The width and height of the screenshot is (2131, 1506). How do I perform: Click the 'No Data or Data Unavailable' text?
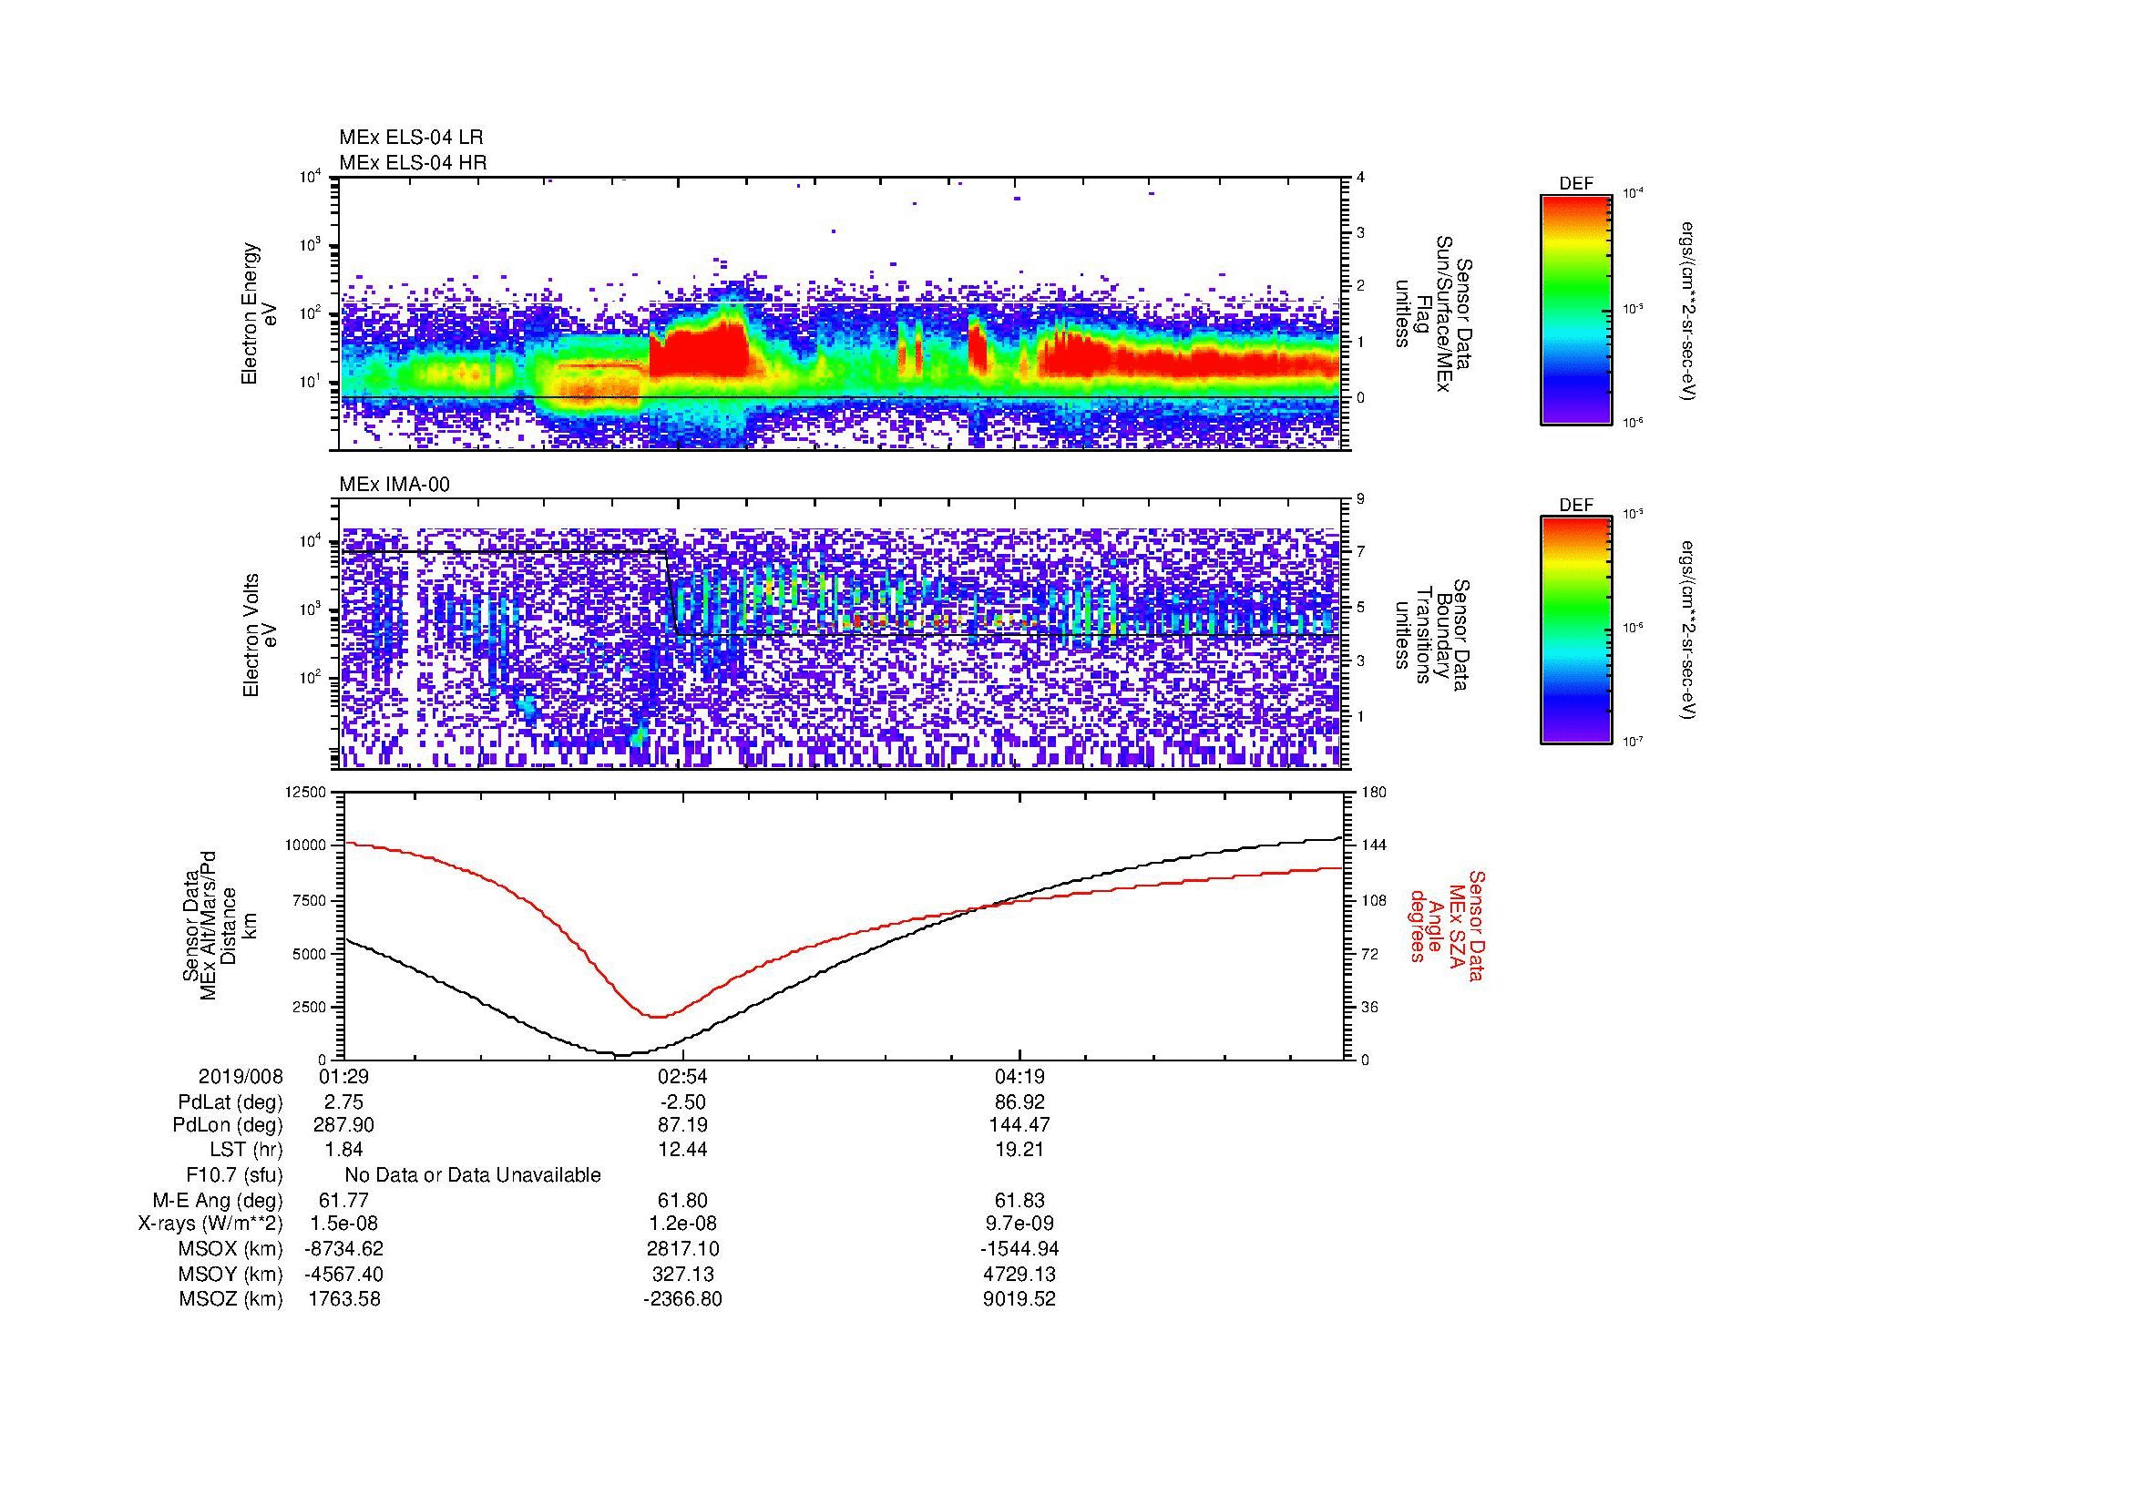473,1175
